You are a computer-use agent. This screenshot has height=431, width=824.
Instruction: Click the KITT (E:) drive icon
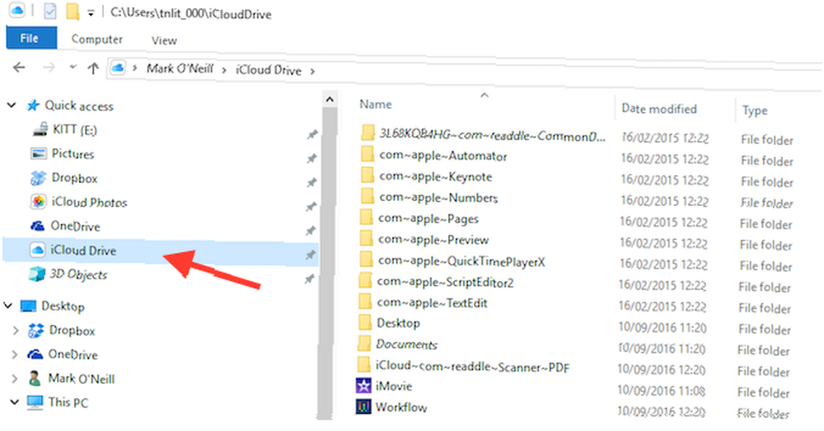coord(40,129)
